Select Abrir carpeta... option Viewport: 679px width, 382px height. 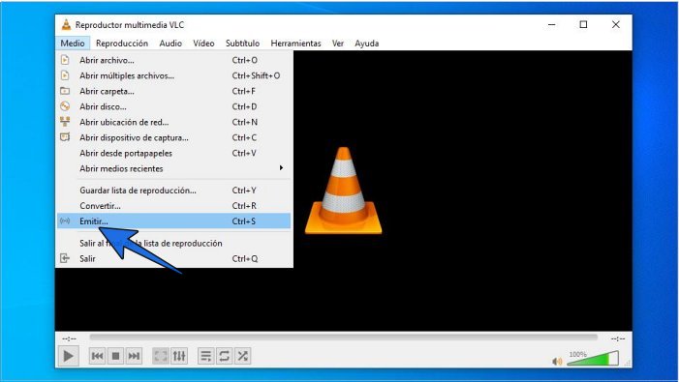(173, 91)
